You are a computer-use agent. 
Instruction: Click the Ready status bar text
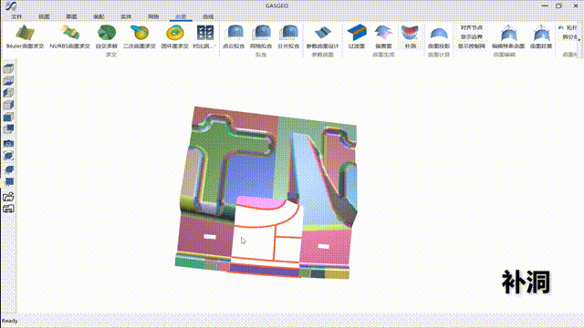pos(10,321)
